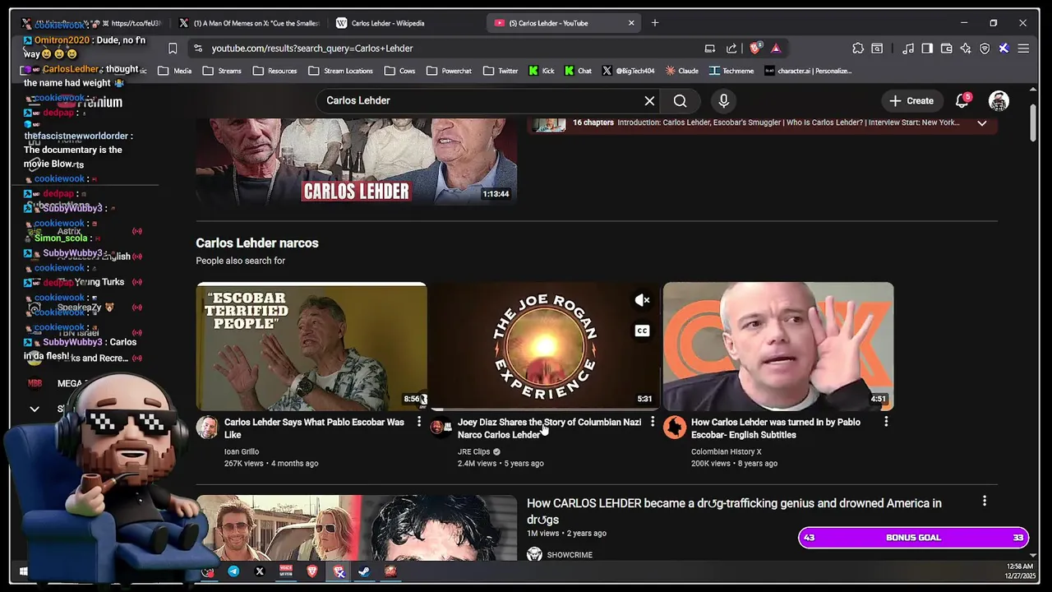
Task: Open YouTube notifications bell
Action: click(x=962, y=100)
